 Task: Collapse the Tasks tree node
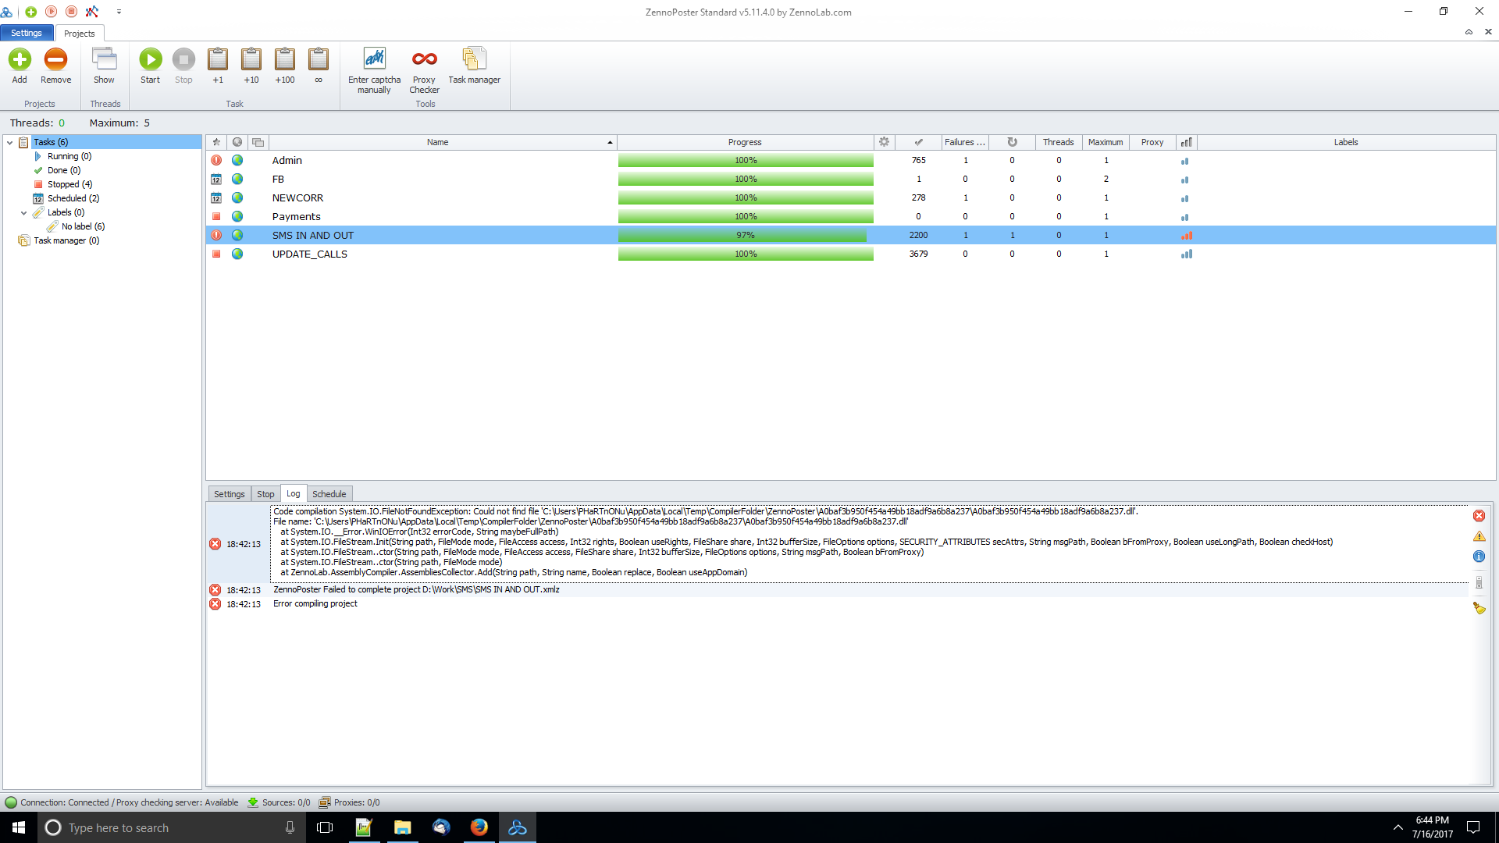tap(10, 142)
